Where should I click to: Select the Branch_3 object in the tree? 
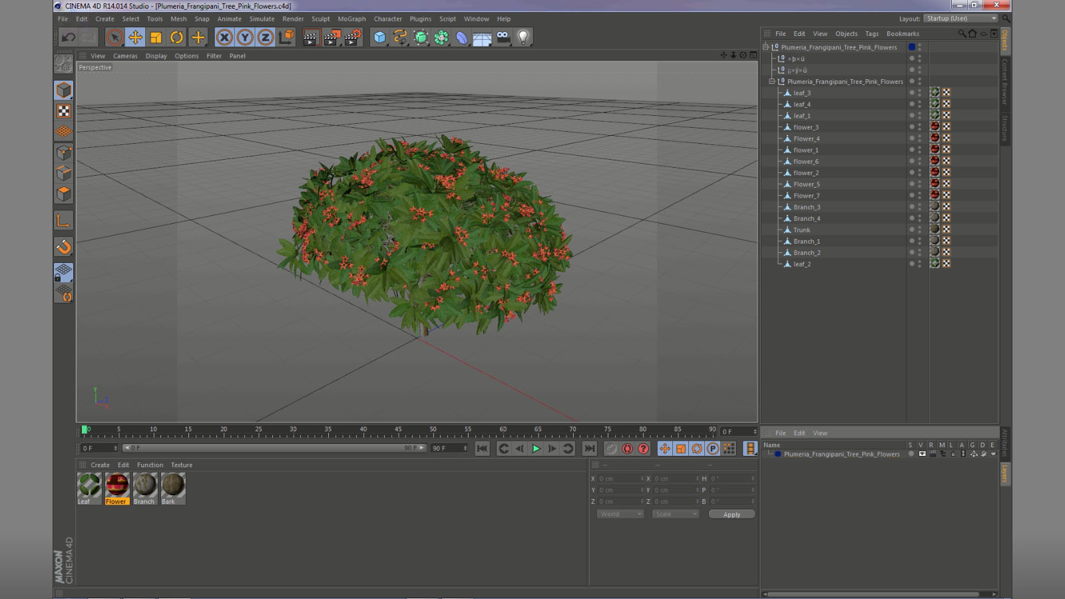pyautogui.click(x=806, y=207)
